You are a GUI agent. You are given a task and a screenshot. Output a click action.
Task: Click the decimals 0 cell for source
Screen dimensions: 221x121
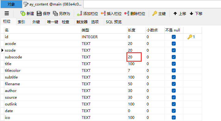tap(155, 97)
